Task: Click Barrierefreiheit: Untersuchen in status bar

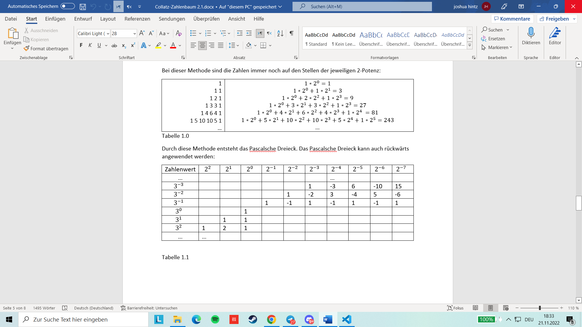Action: [x=149, y=308]
